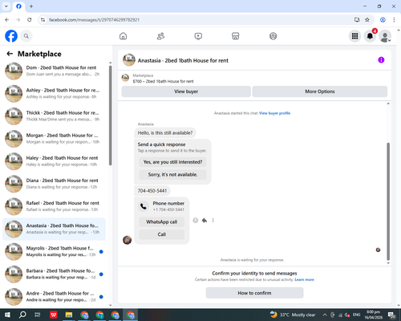Open the Groups icon in top navigation

click(x=273, y=36)
